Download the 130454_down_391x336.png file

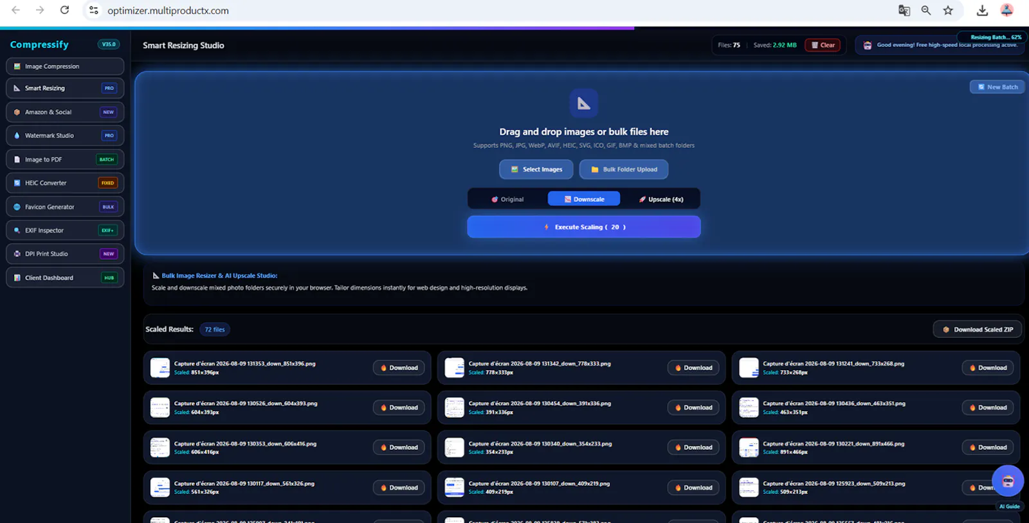[693, 408]
